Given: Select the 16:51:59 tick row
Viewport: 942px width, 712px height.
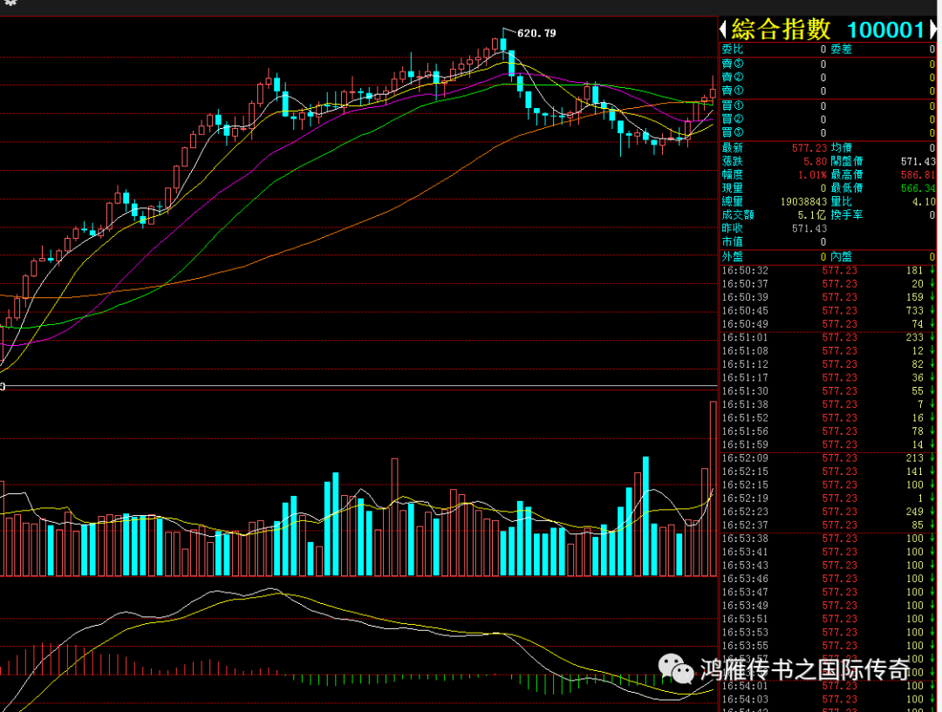Looking at the screenshot, I should click(x=828, y=444).
